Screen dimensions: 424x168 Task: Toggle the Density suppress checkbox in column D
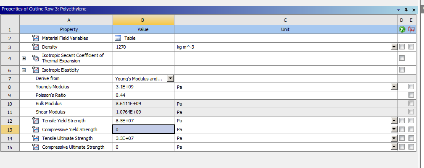402,47
